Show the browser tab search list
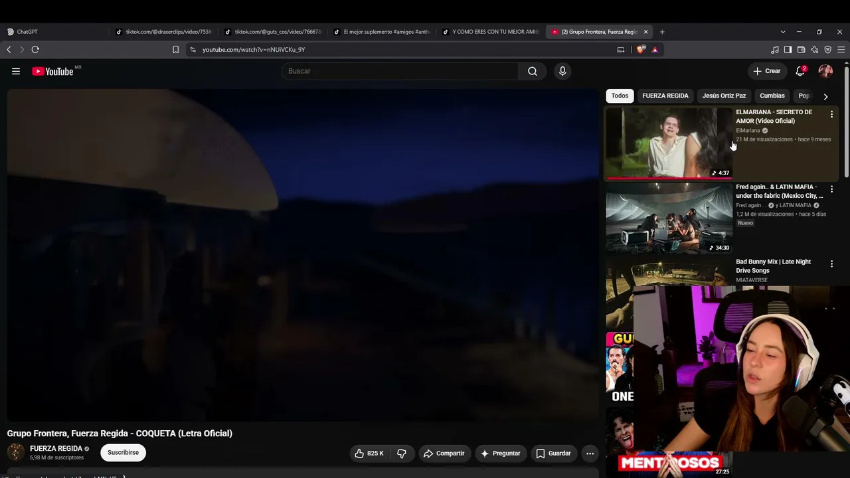 (783, 32)
